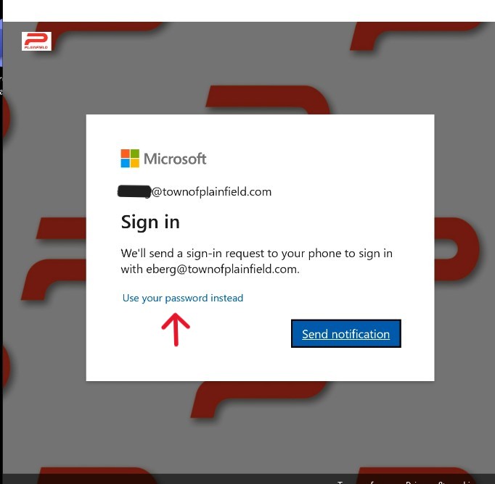Click the Sign in heading
The height and width of the screenshot is (484, 495).
click(x=150, y=222)
